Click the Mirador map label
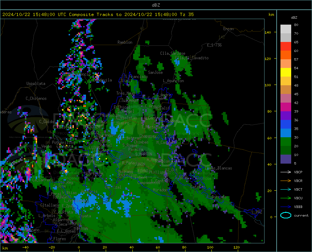312x252 pixels. (161, 190)
